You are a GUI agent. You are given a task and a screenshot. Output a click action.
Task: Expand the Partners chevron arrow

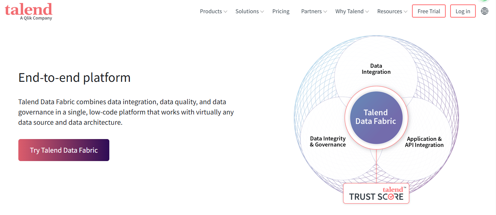pos(325,12)
